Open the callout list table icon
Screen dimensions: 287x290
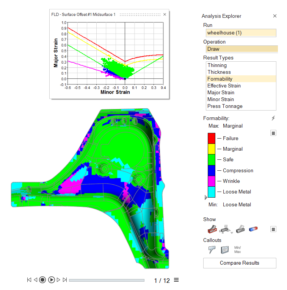click(224, 249)
